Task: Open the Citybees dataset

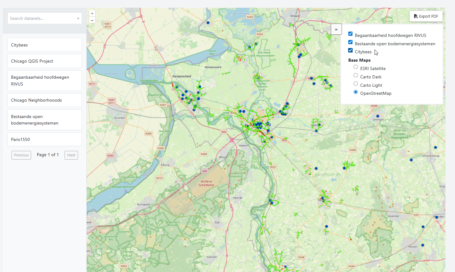Action: (45, 45)
